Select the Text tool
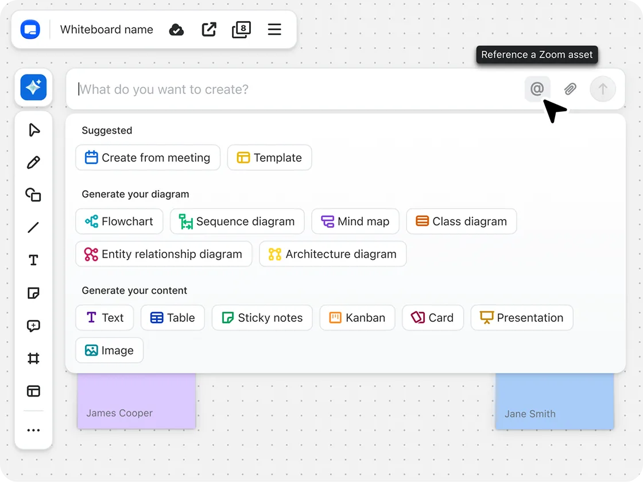643x482 pixels. pyautogui.click(x=33, y=260)
